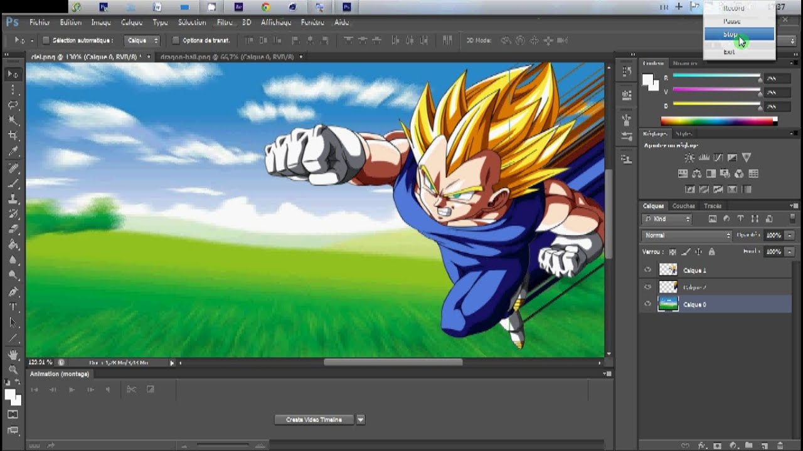
Task: Select the Zoom tool
Action: [x=13, y=370]
